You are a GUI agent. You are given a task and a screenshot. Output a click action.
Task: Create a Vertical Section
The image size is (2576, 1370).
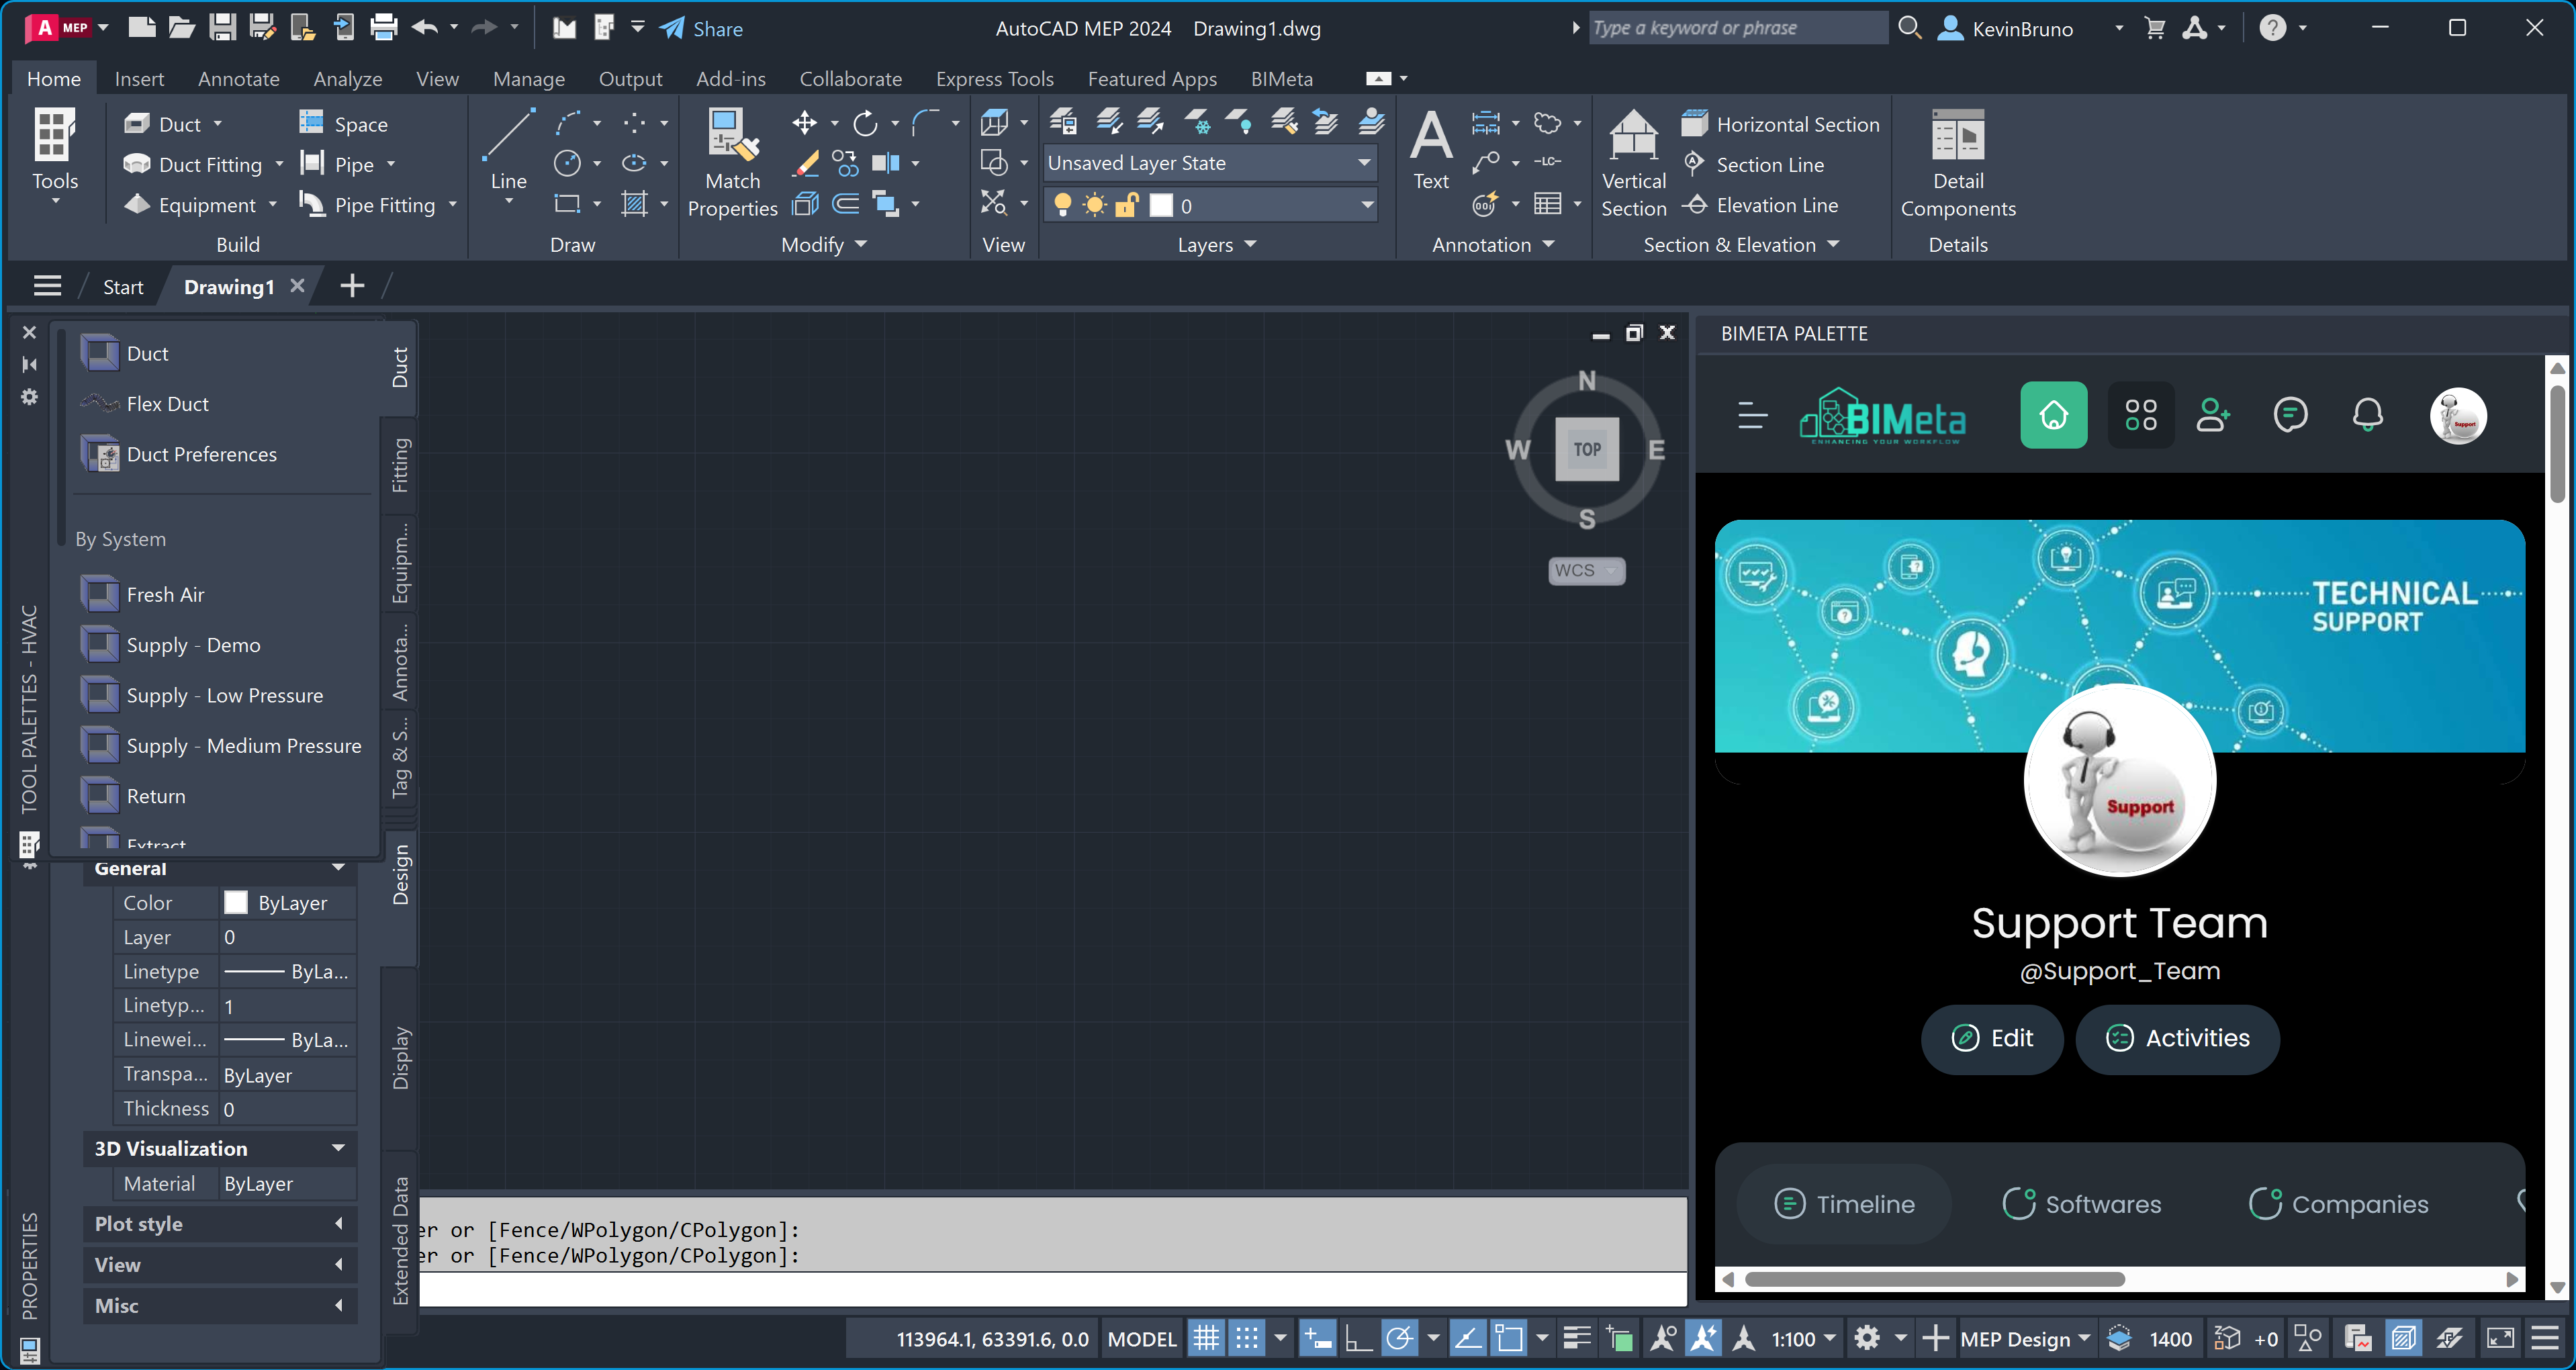coord(1634,163)
